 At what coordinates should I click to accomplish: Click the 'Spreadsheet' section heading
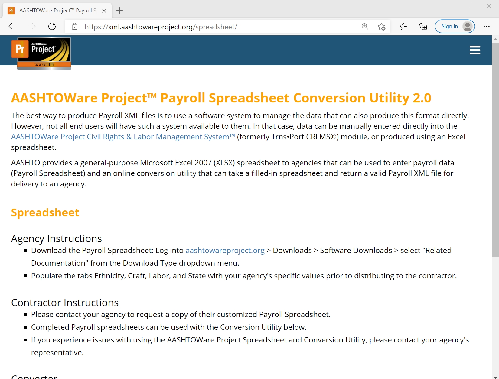(x=45, y=212)
